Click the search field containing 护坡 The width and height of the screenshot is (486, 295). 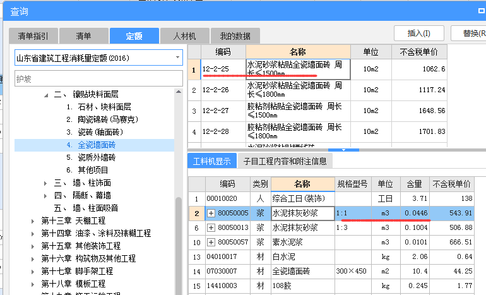point(98,79)
